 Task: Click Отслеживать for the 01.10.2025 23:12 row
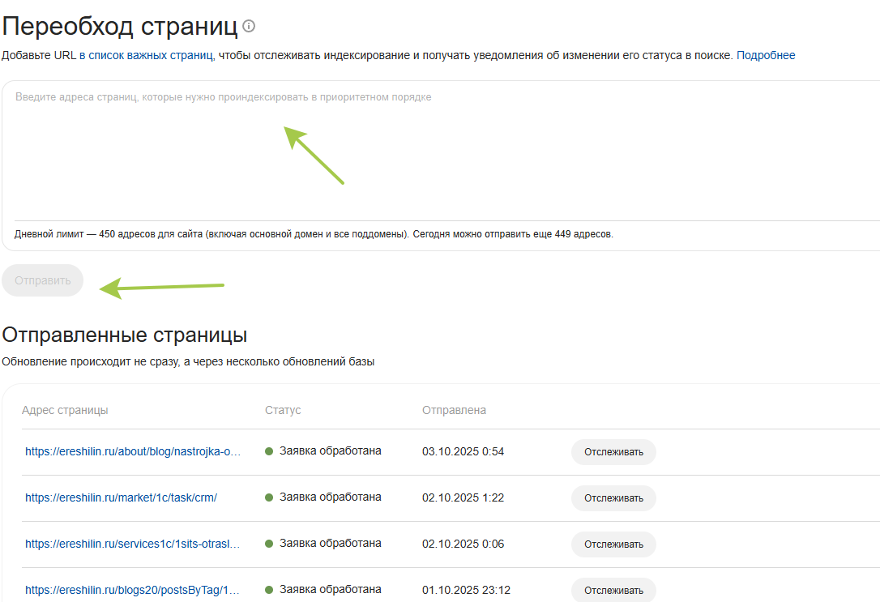point(613,590)
